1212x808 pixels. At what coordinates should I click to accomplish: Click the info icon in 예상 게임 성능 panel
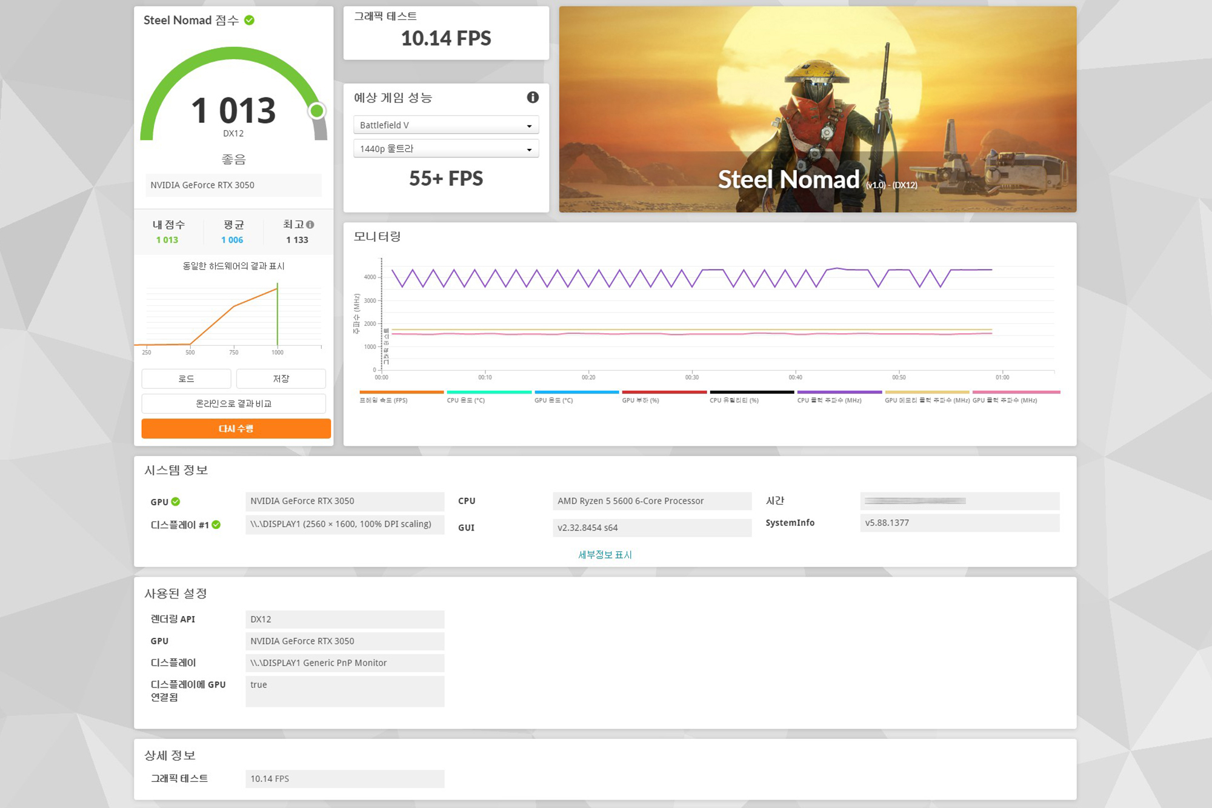click(533, 98)
